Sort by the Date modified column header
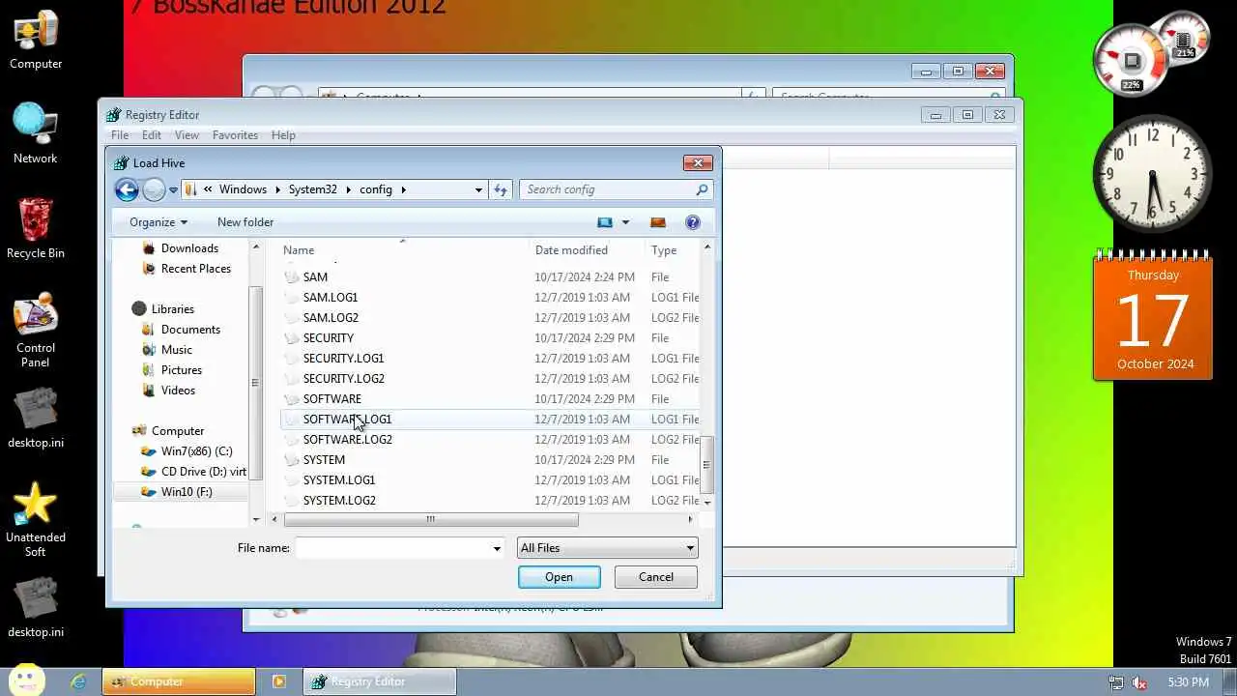 tap(571, 250)
